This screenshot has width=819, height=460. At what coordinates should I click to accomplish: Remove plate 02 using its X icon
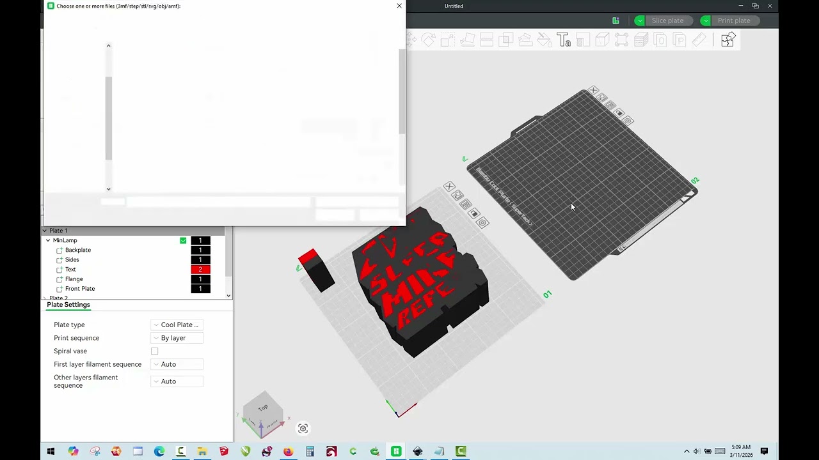coord(593,91)
